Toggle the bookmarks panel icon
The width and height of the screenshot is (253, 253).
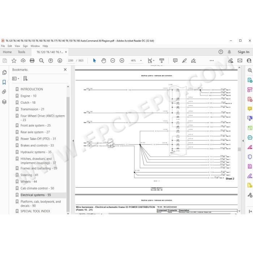coord(4,82)
